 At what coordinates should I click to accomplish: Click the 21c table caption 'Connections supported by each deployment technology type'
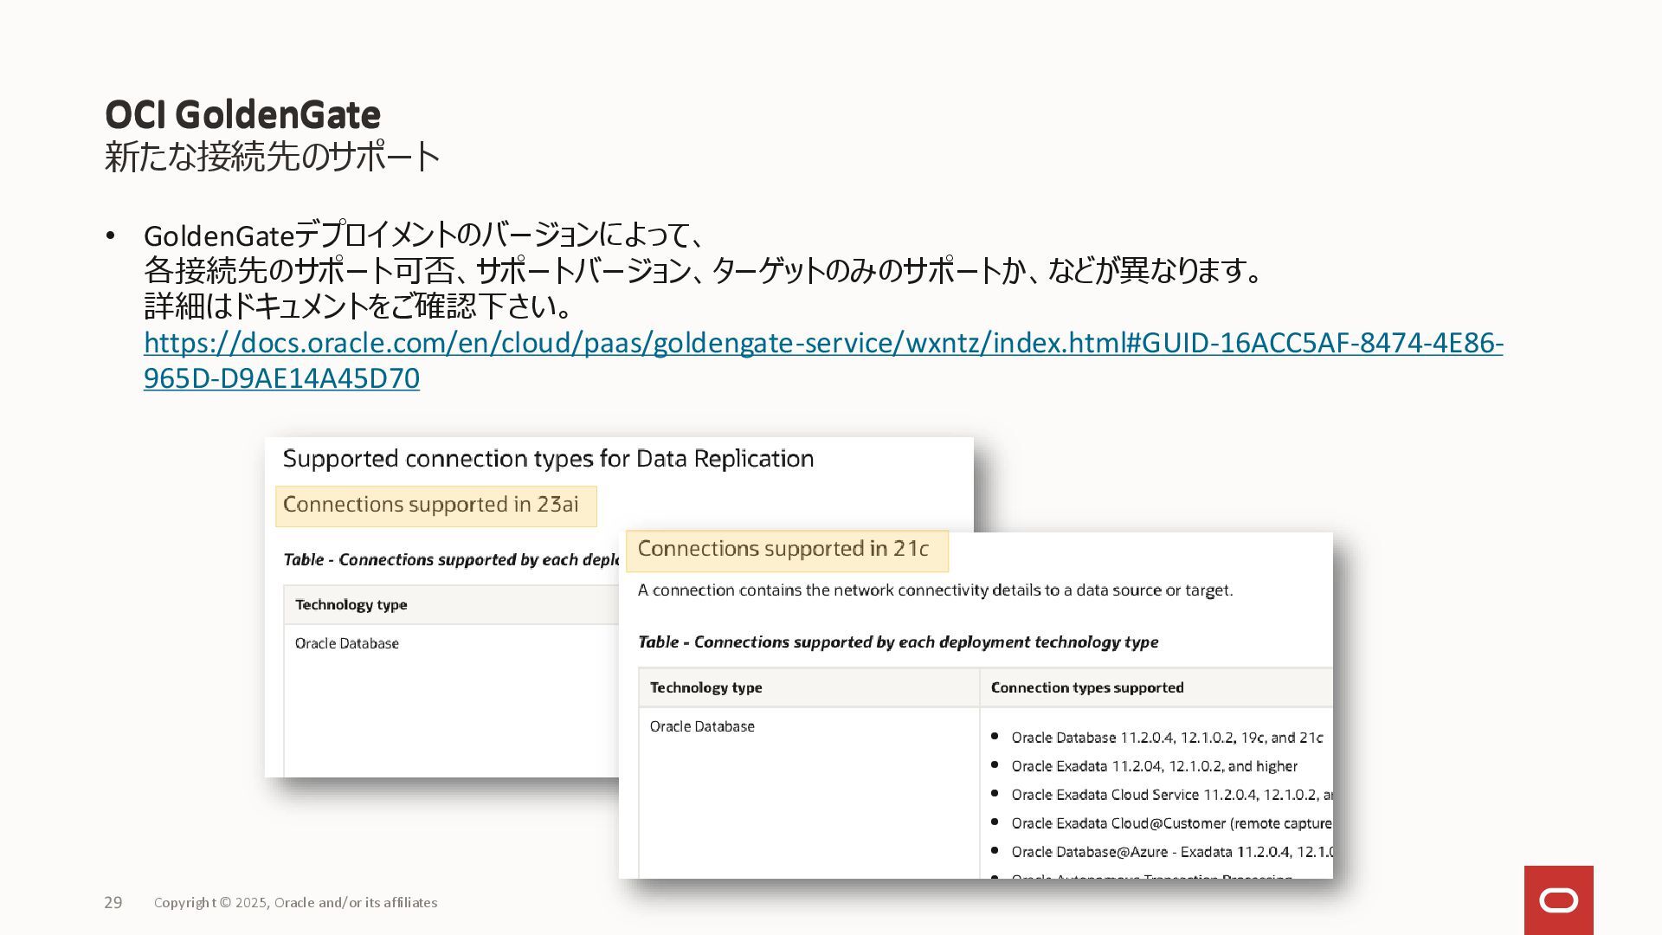(898, 642)
